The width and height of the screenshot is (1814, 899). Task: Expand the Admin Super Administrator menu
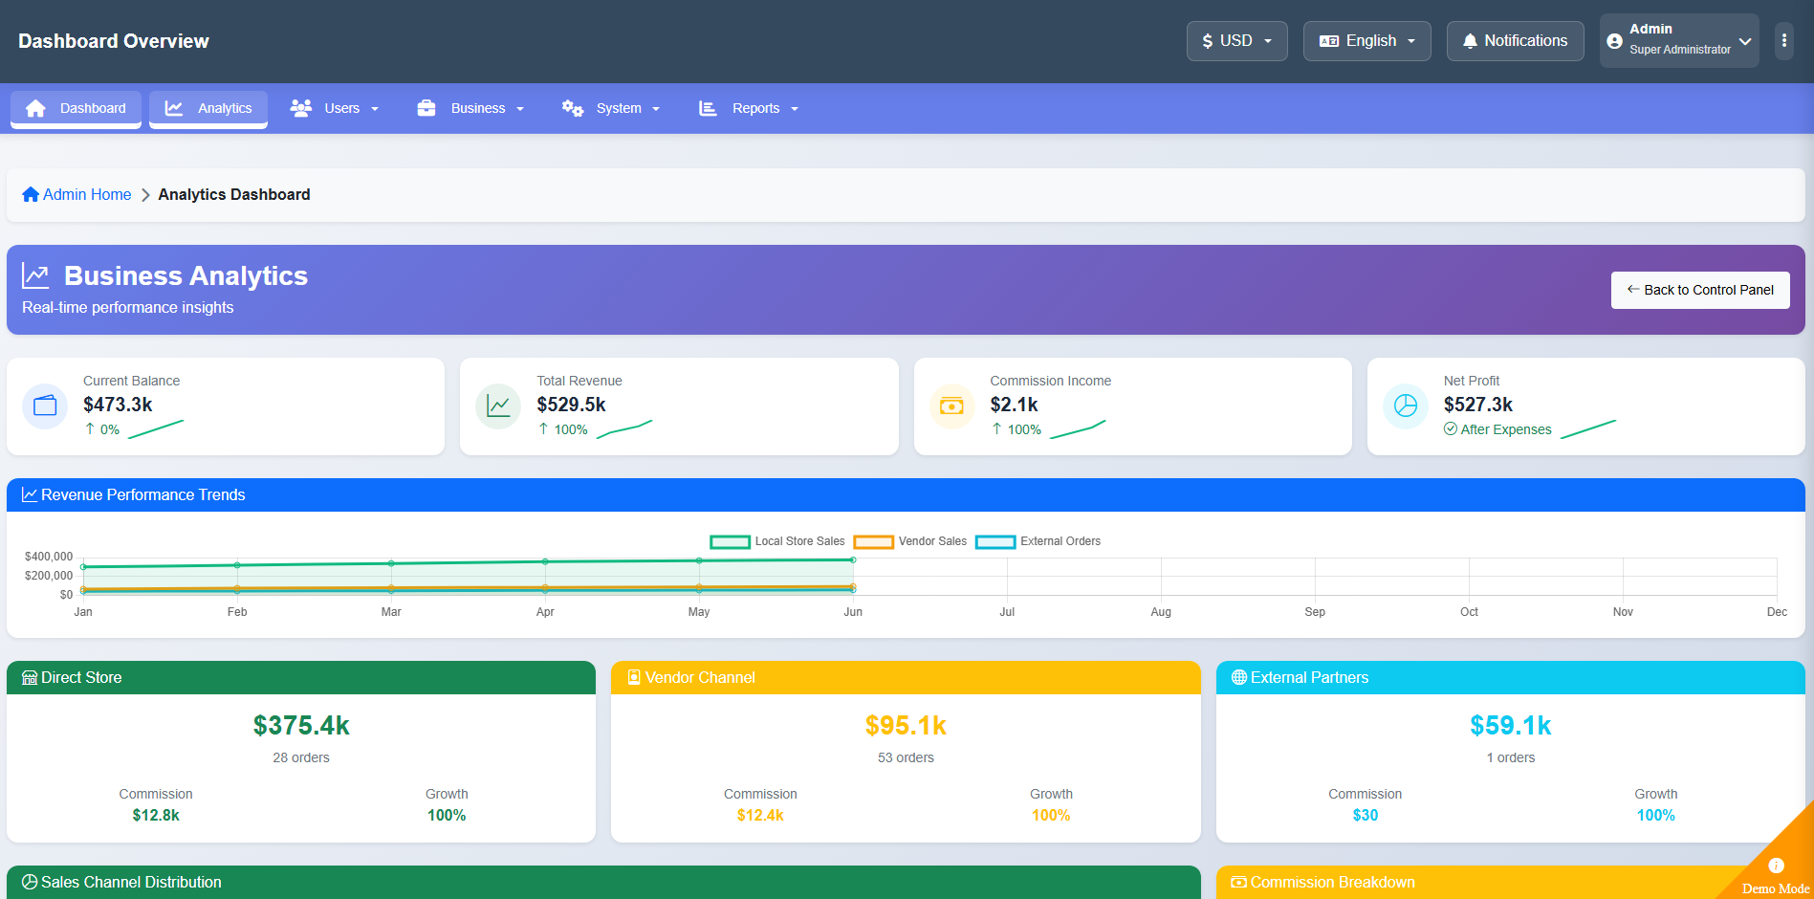(1678, 40)
